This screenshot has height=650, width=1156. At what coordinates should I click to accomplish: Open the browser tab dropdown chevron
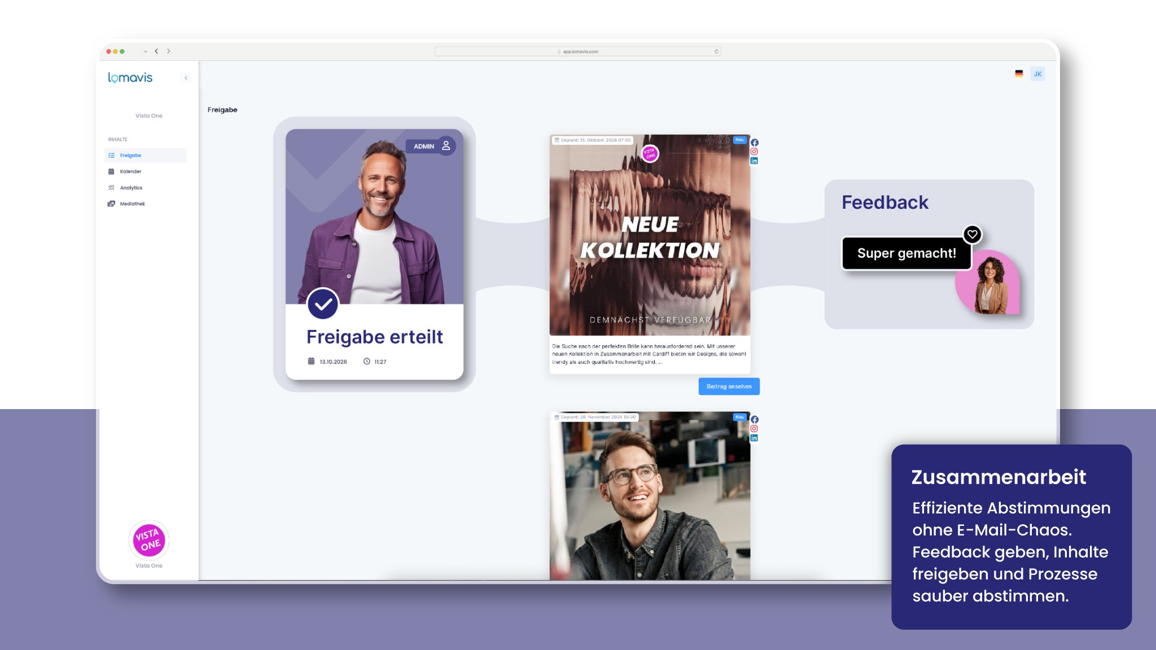coord(146,51)
